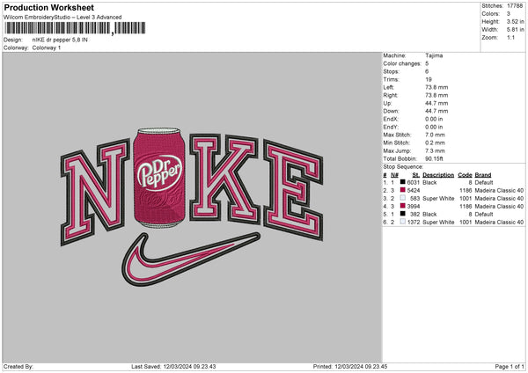Click the Width value "5.81 in"
The height and width of the screenshot is (373, 528).
[515, 30]
